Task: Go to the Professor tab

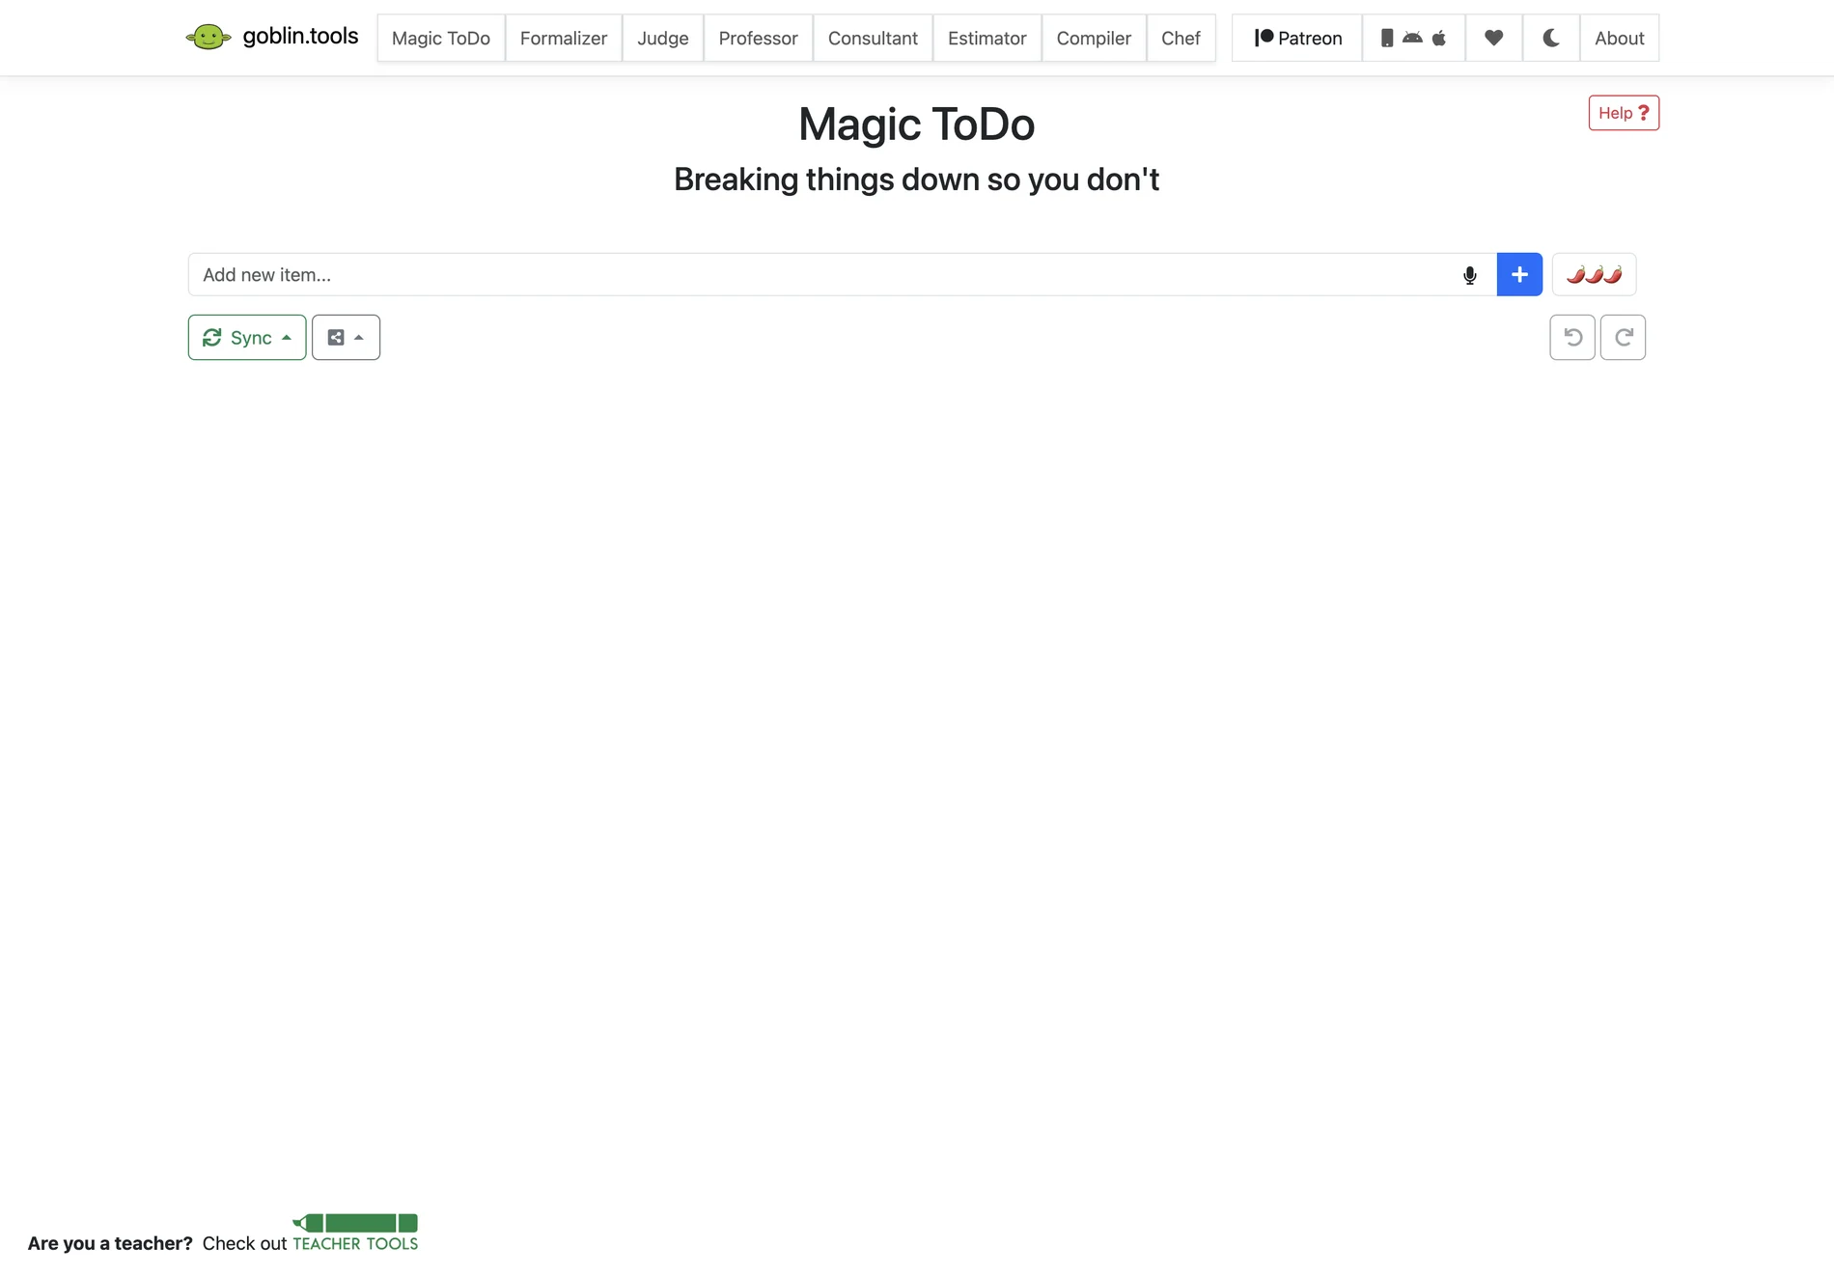Action: 759,38
